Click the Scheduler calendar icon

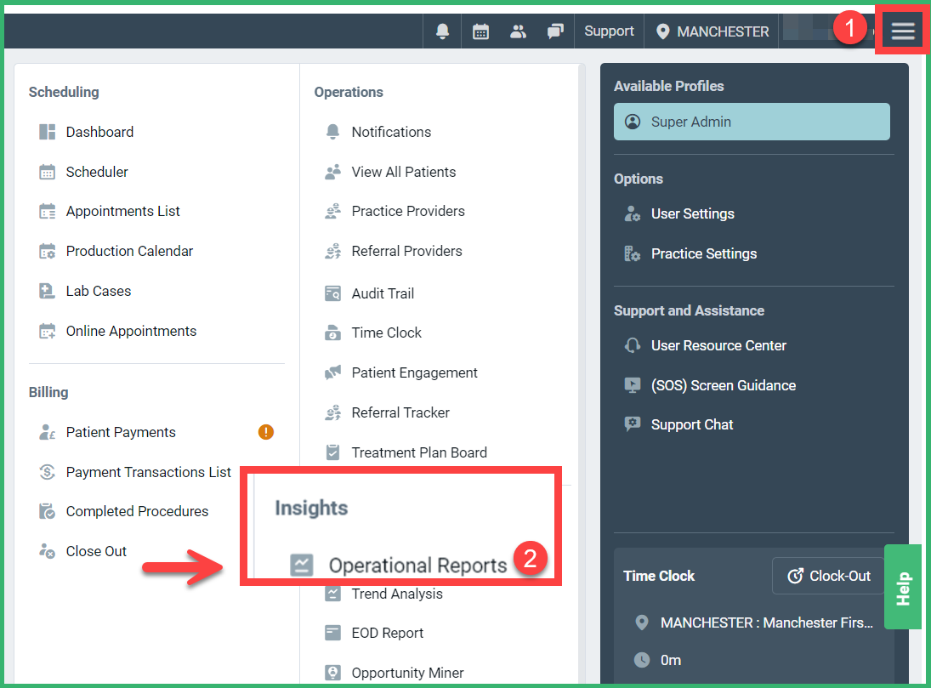point(47,172)
